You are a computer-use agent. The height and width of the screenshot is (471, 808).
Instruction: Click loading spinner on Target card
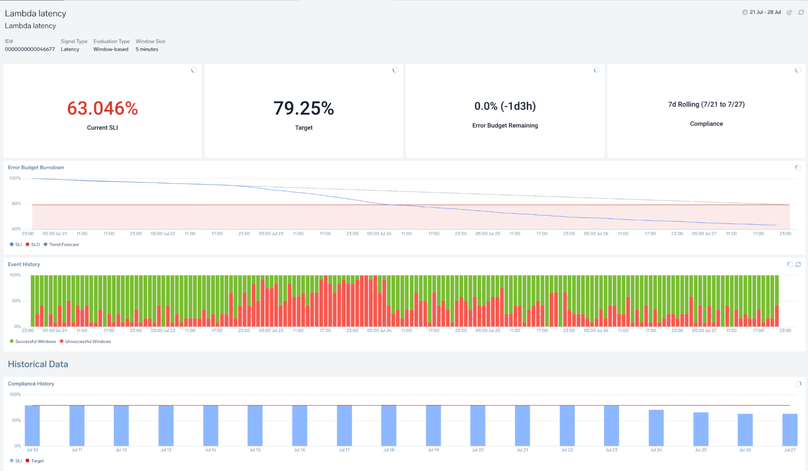395,70
